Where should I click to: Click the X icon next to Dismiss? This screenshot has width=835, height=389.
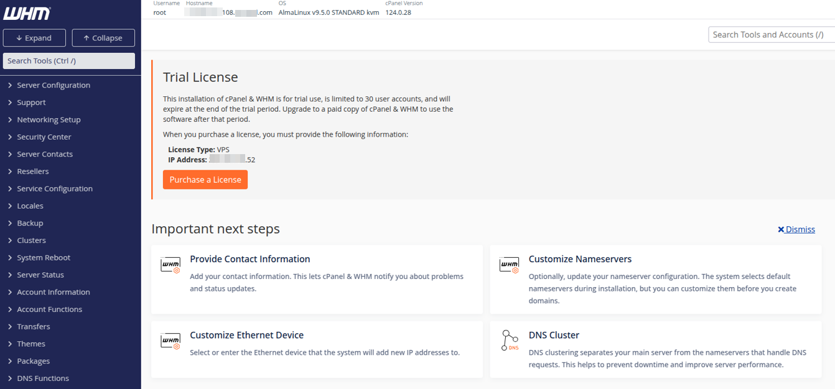(x=781, y=229)
